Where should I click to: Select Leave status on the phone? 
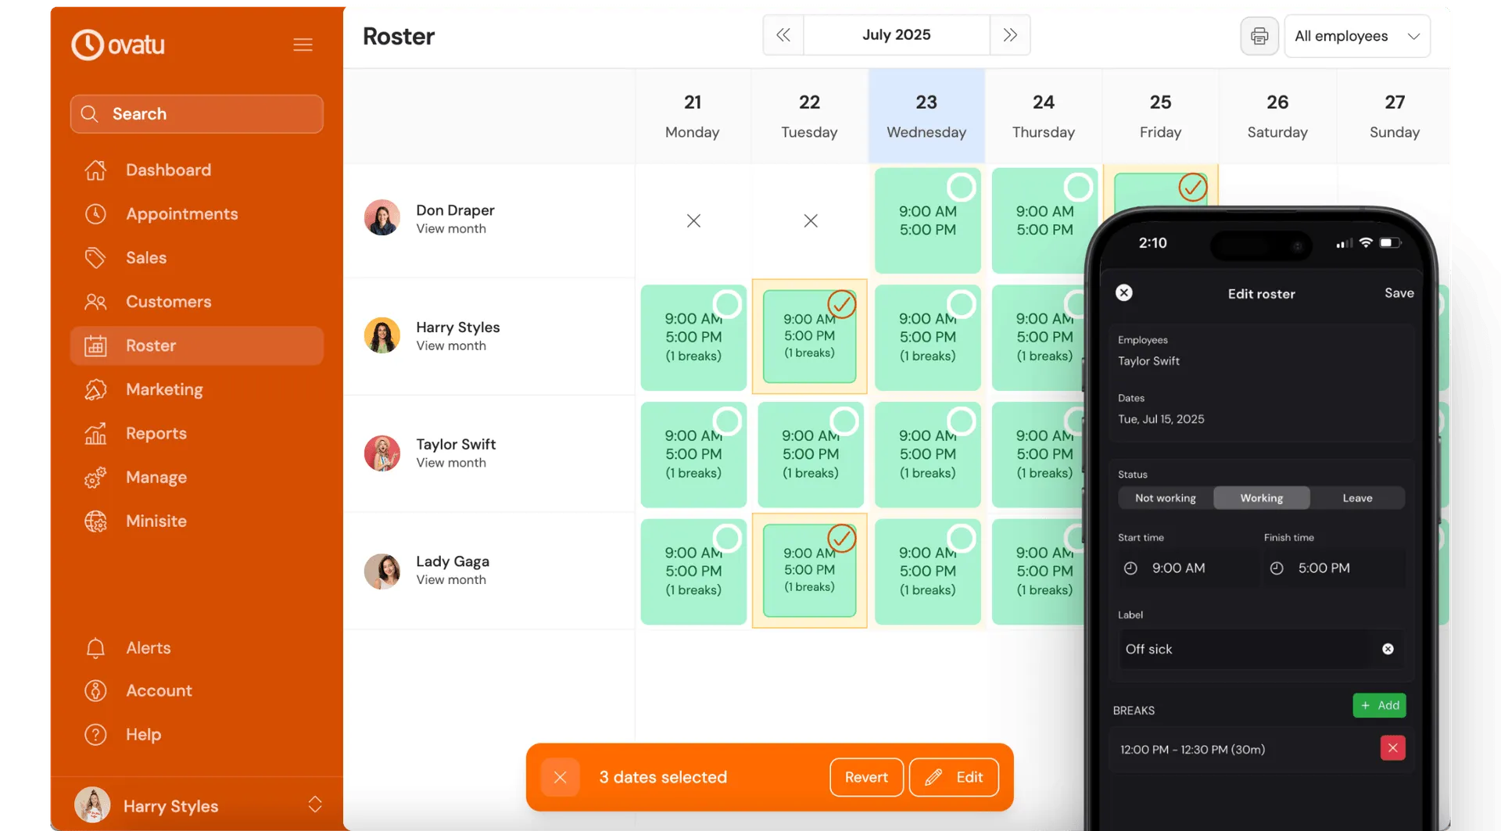(1357, 498)
